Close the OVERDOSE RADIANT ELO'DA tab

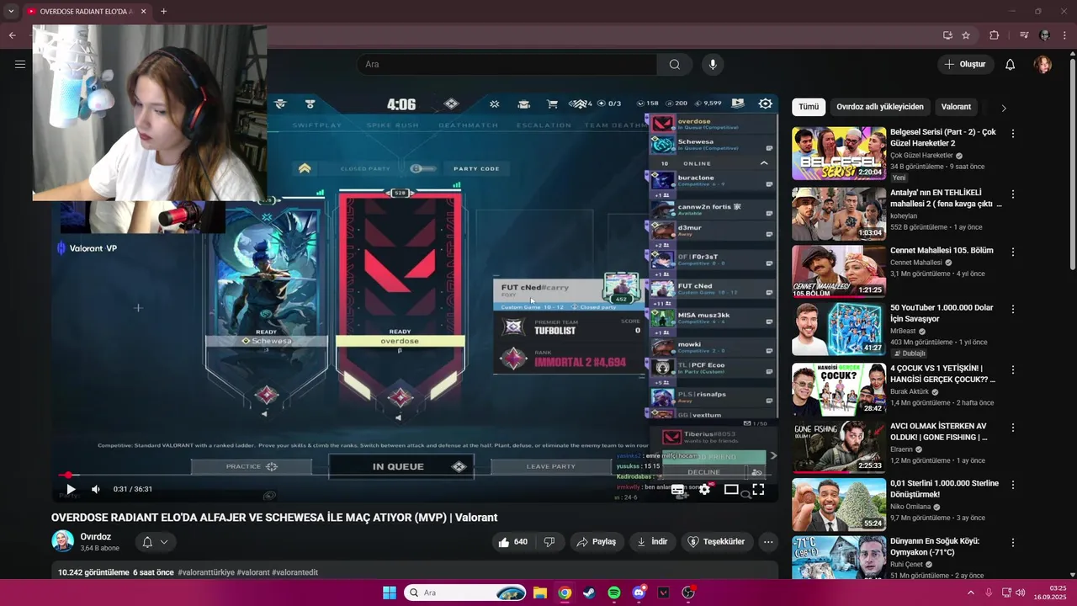pyautogui.click(x=144, y=11)
